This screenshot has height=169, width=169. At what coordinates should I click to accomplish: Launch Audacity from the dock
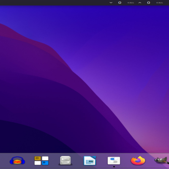(17, 161)
